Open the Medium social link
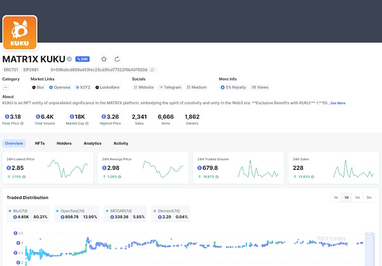Image resolution: width=382 pixels, height=266 pixels. coord(197,87)
